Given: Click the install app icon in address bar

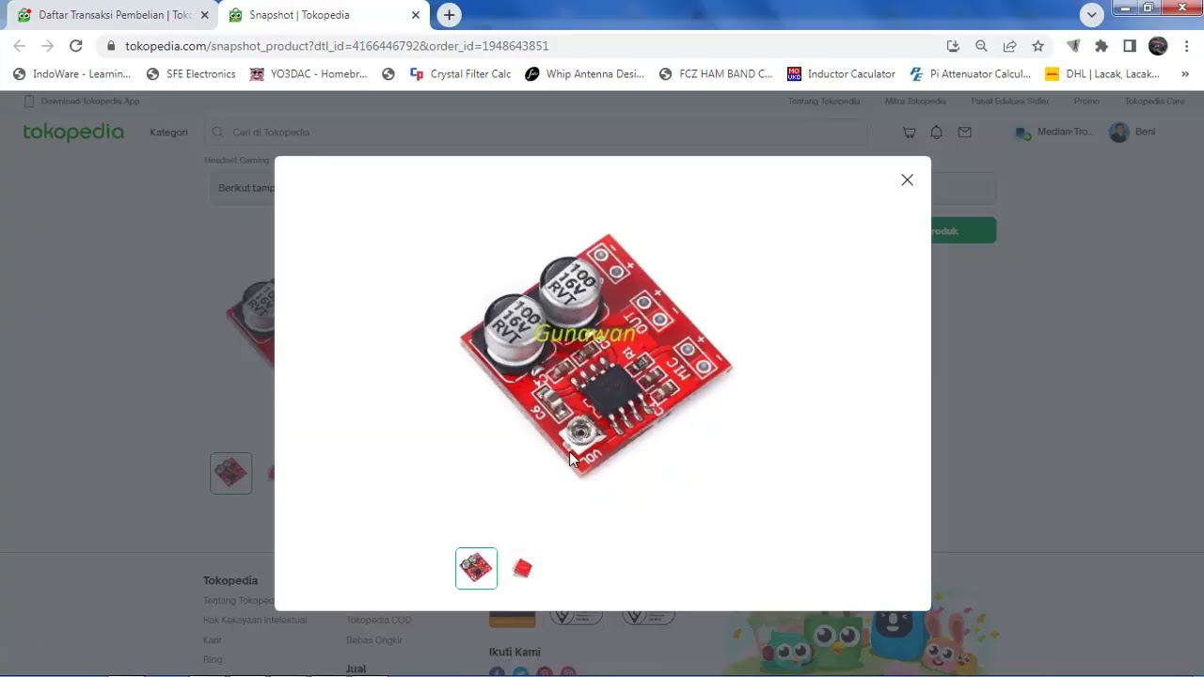Looking at the screenshot, I should pyautogui.click(x=953, y=46).
